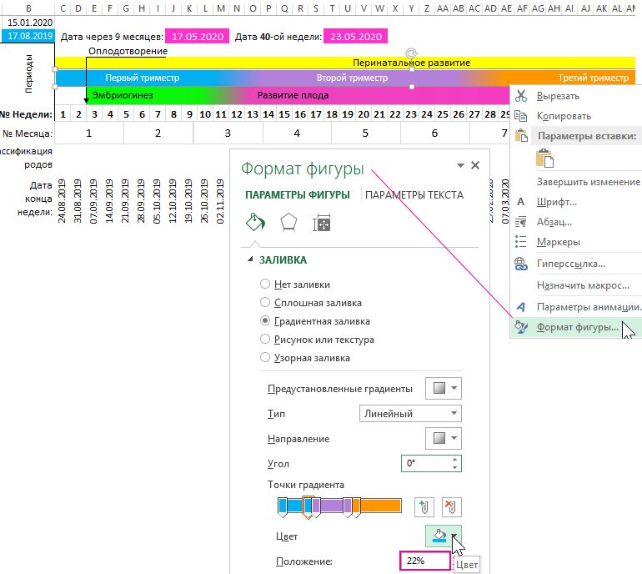
Task: Open the Size & Properties tab icon
Action: 321,223
